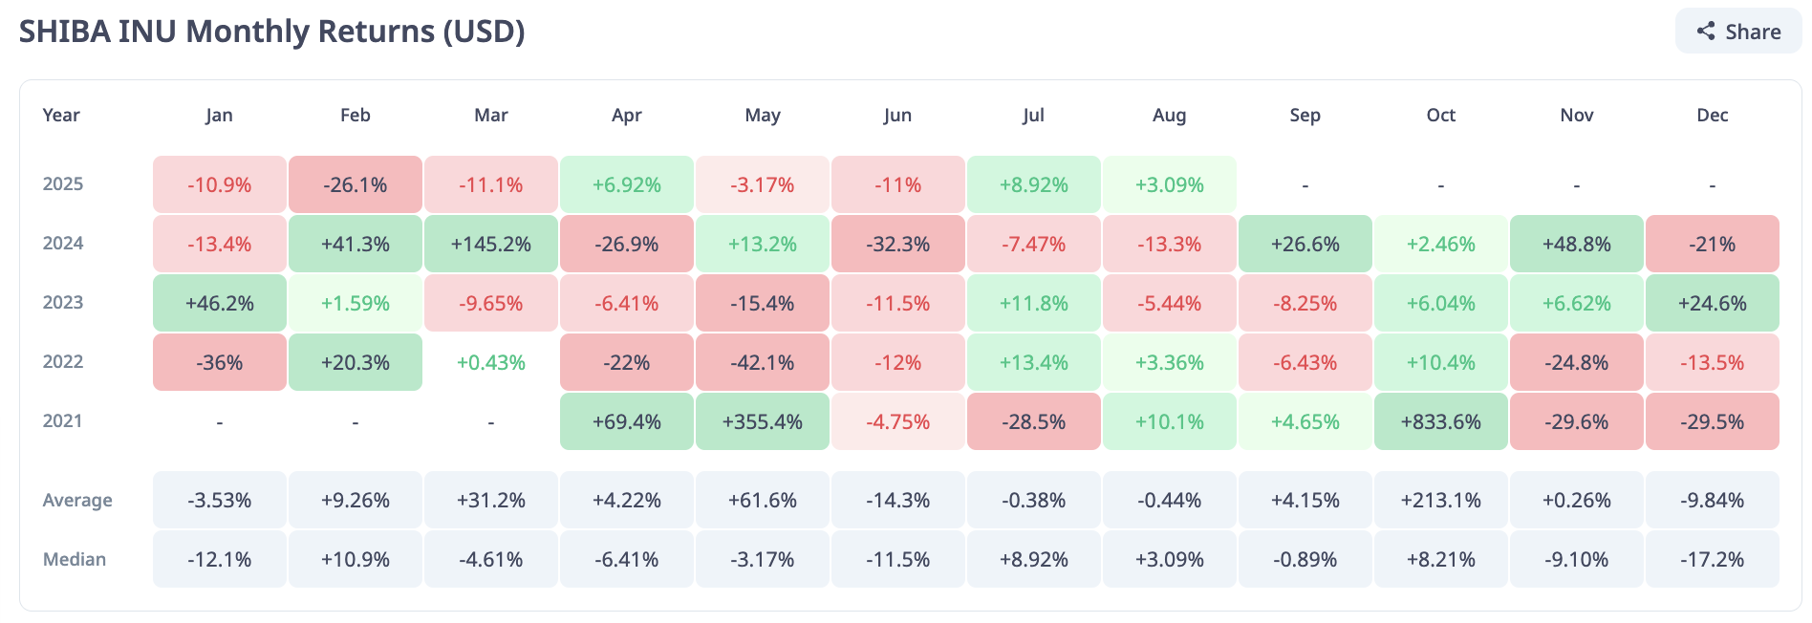
Task: Click the Average row label
Action: (x=77, y=500)
